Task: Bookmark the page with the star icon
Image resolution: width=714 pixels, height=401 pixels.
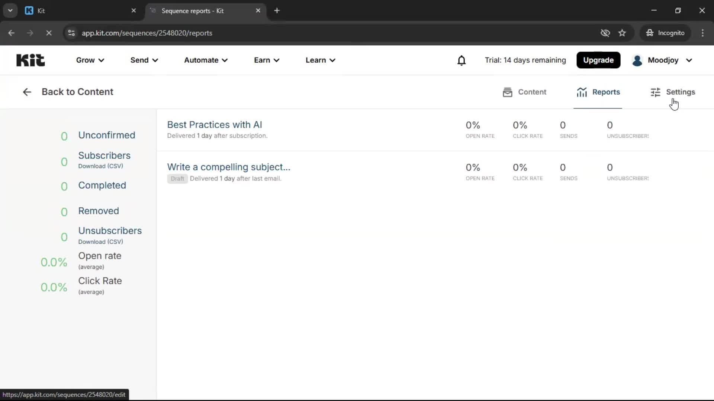Action: tap(622, 33)
